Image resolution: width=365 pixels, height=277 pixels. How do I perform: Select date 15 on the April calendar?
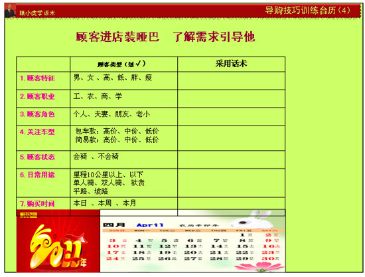point(245,246)
